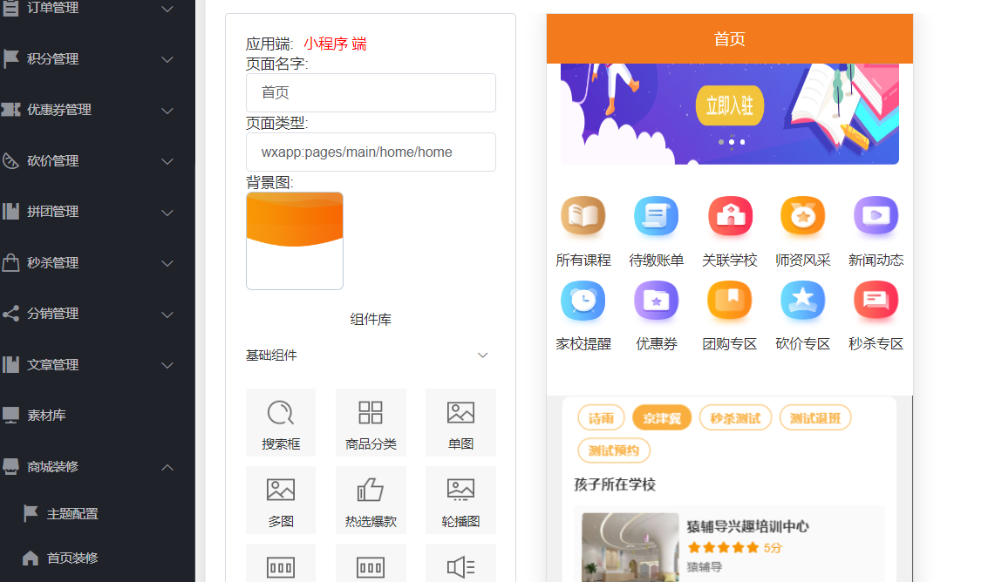Viewport: 988px width, 582px height.
Task: Click the 秒杀管理 bag icon
Action: (10, 262)
